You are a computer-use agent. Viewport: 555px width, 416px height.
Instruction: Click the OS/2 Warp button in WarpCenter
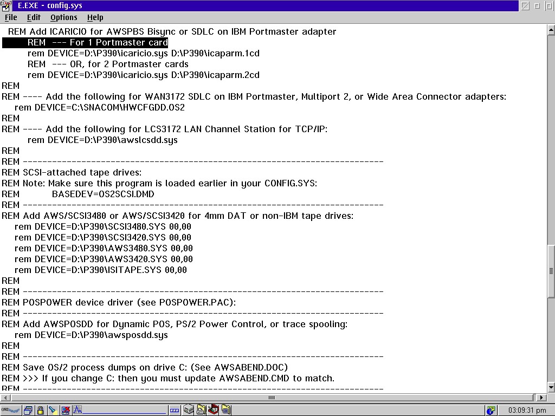point(11,411)
